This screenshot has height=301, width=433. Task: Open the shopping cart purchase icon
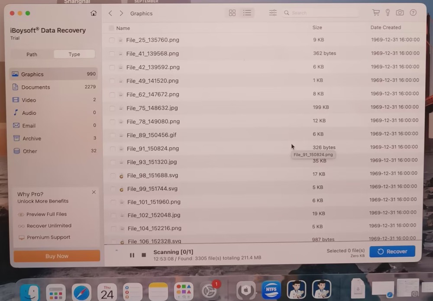[x=376, y=13]
